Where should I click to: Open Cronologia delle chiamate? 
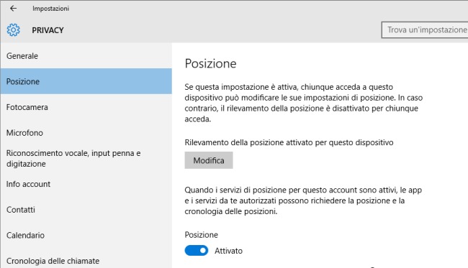(86, 261)
